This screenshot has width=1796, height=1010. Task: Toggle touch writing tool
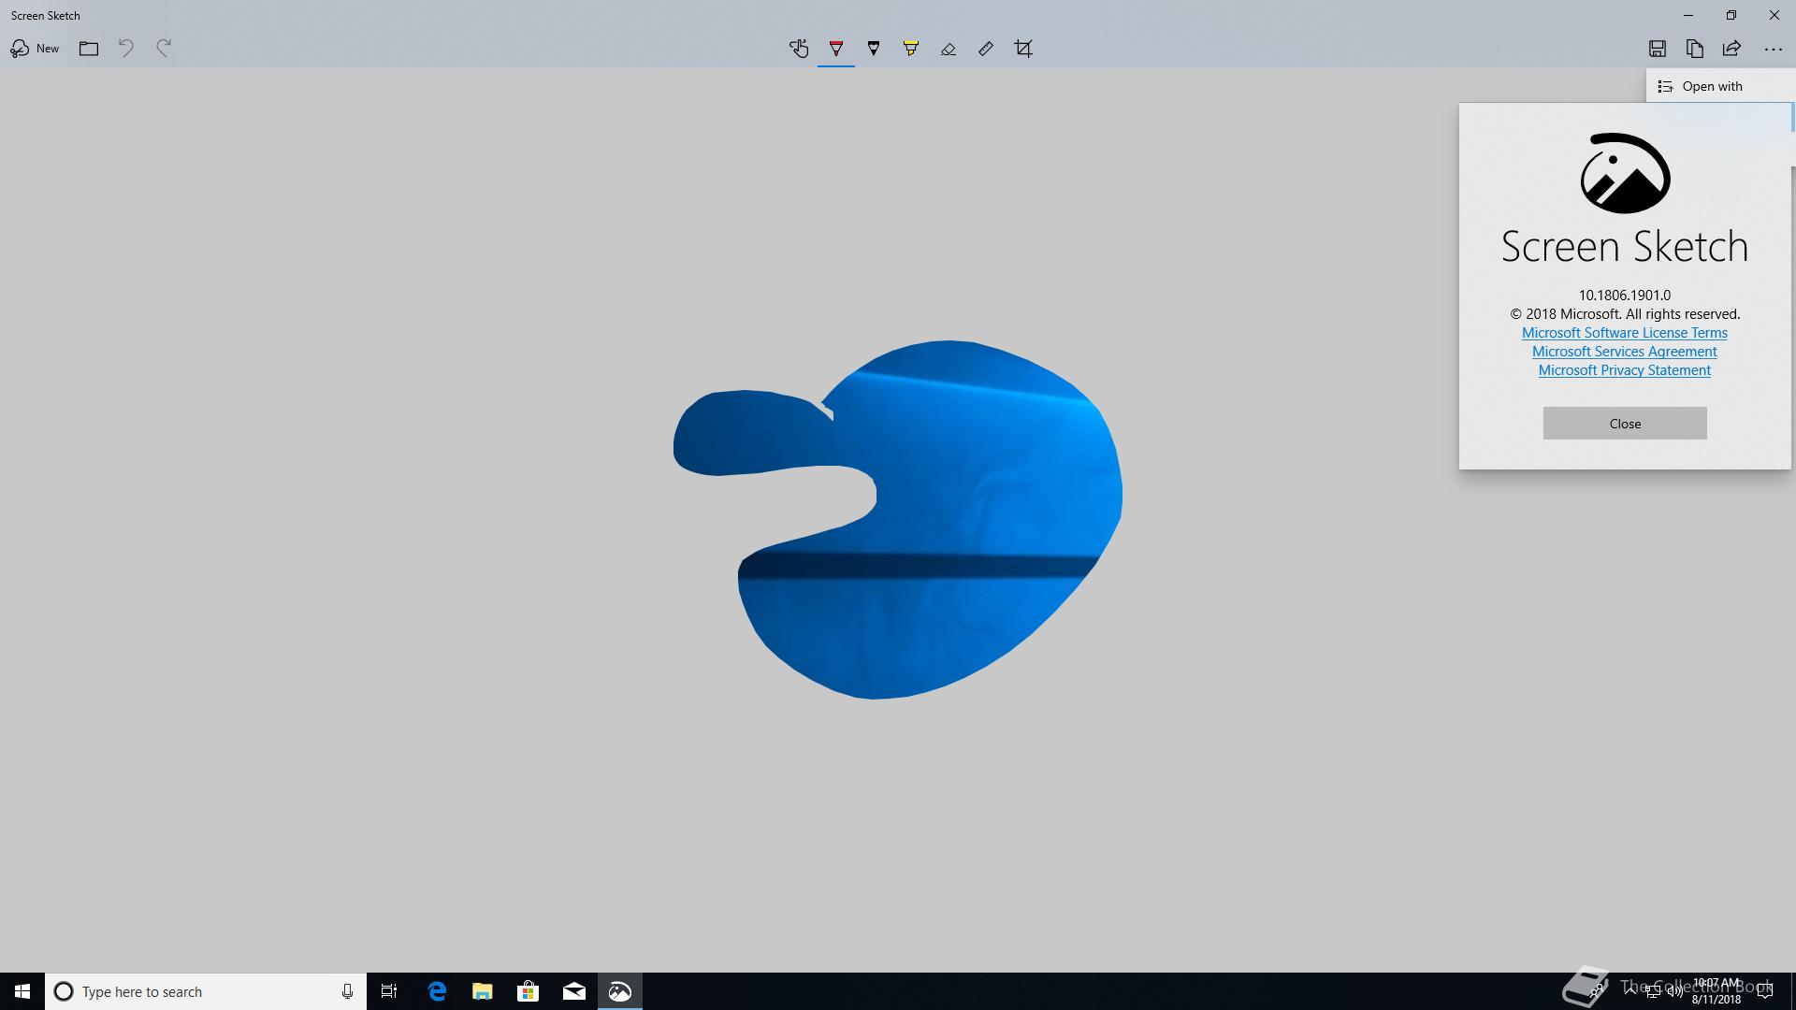coord(799,49)
